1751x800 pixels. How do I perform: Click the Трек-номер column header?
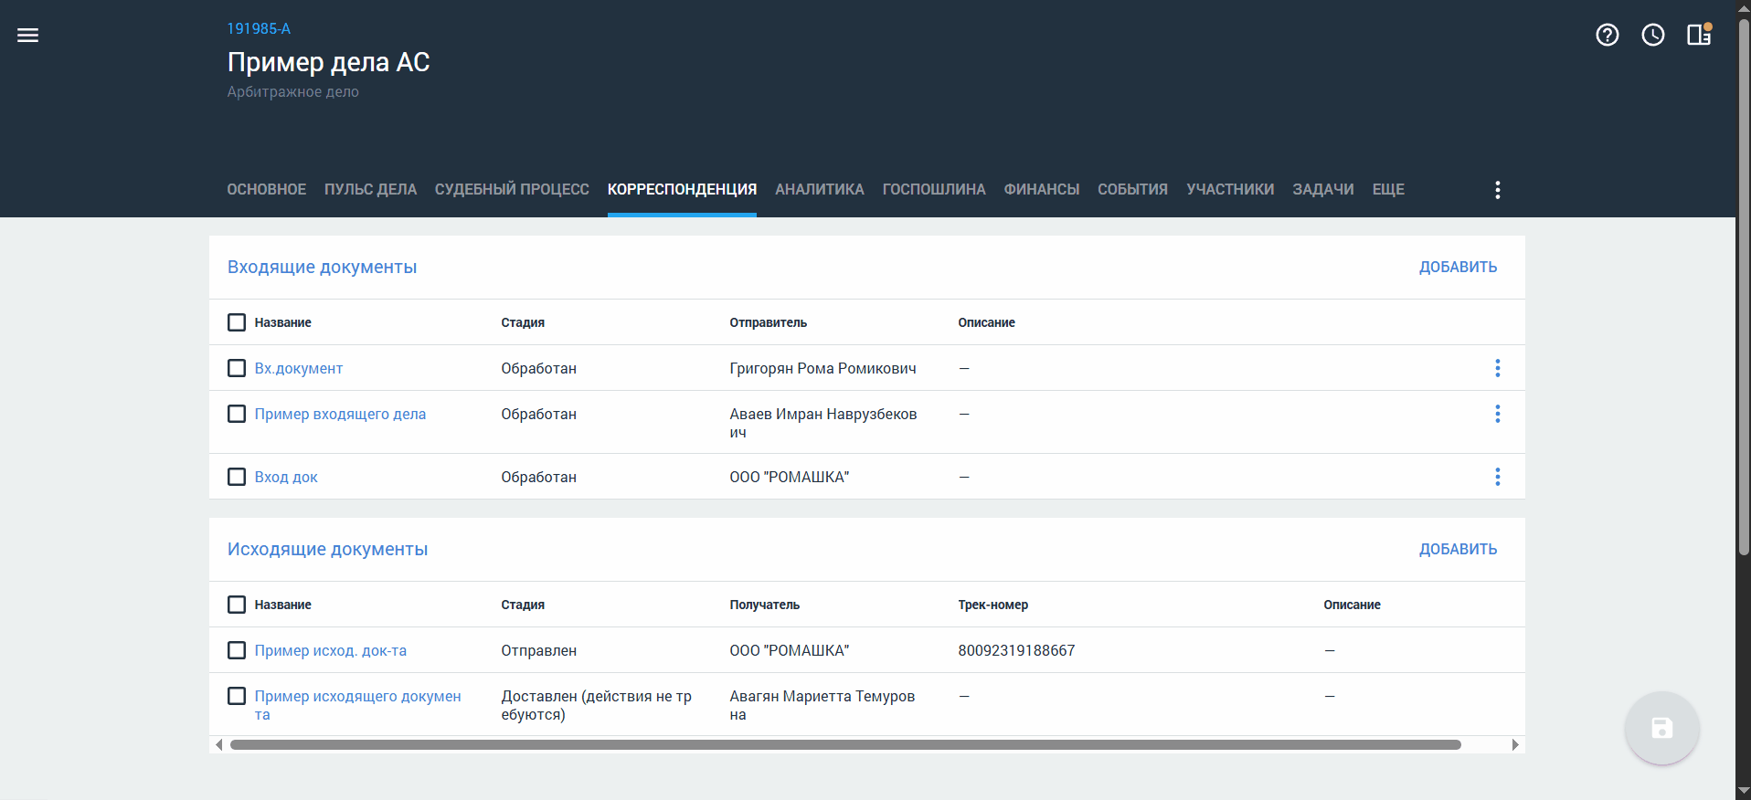tap(992, 605)
